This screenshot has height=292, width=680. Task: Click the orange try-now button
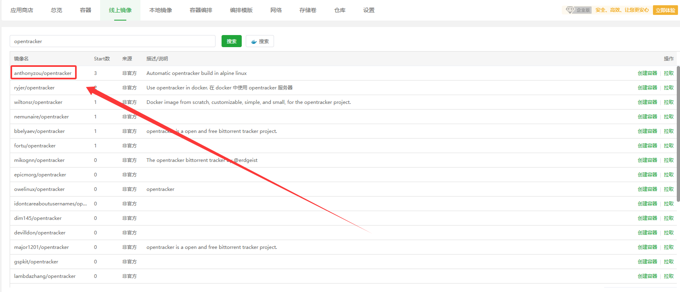click(665, 10)
